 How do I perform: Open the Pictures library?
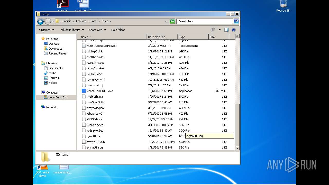point(54,78)
